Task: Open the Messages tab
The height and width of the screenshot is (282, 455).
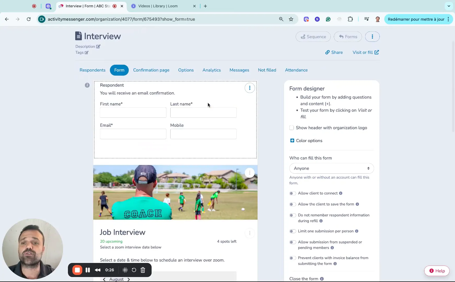Action: pos(239,70)
